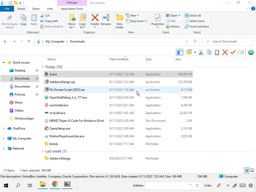Collapse the Today (10) group

click(x=43, y=67)
